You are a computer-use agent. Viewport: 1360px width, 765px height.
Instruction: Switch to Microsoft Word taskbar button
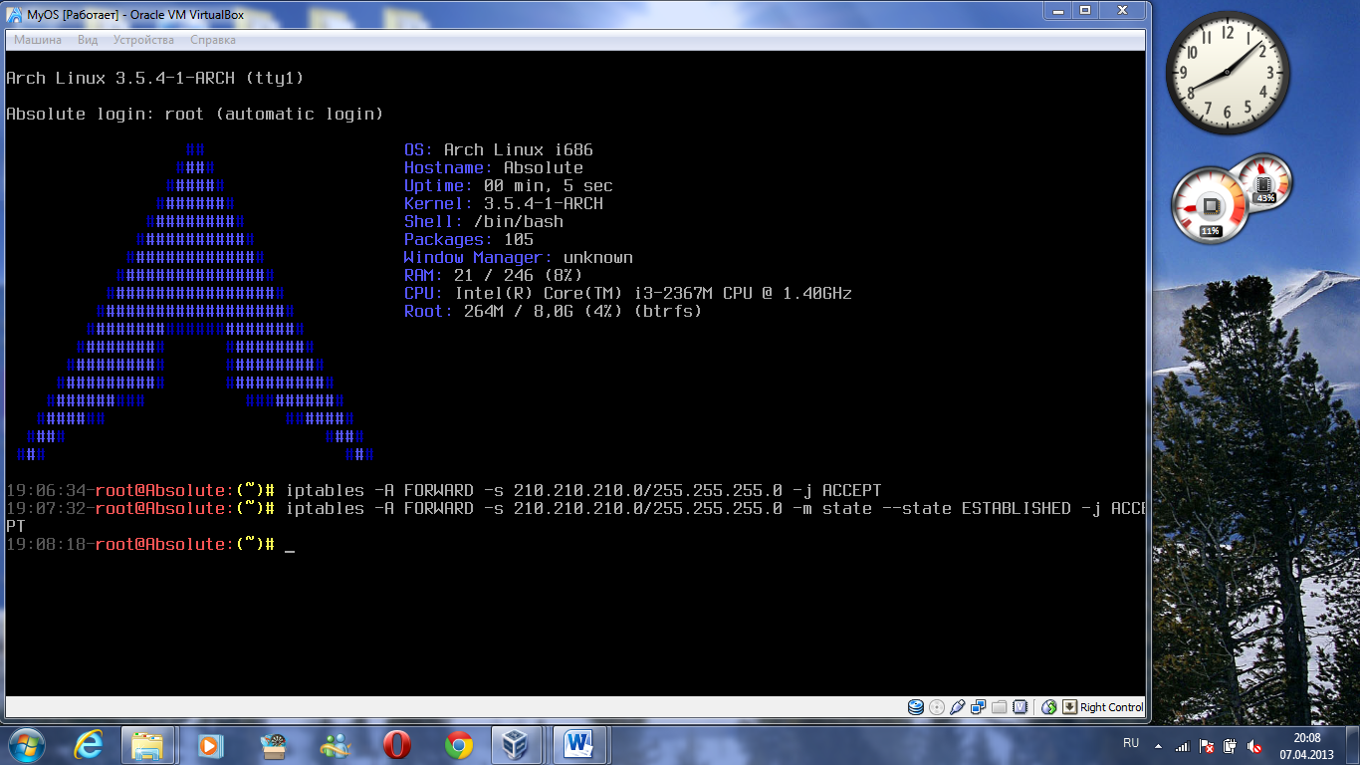click(579, 745)
